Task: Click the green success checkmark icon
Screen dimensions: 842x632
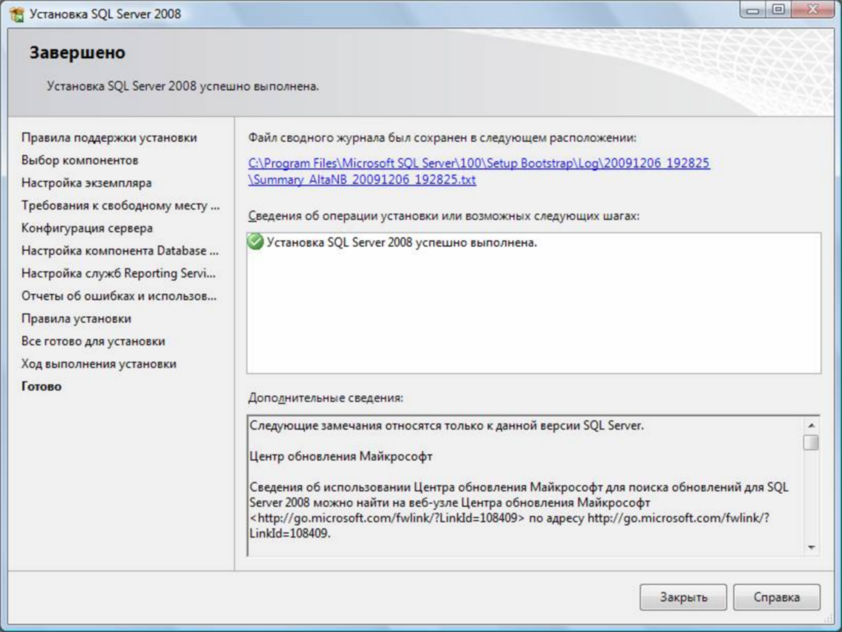Action: [x=256, y=242]
